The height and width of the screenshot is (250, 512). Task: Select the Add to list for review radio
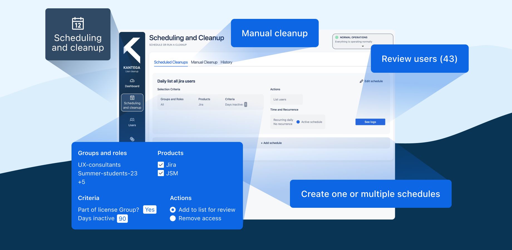point(173,210)
